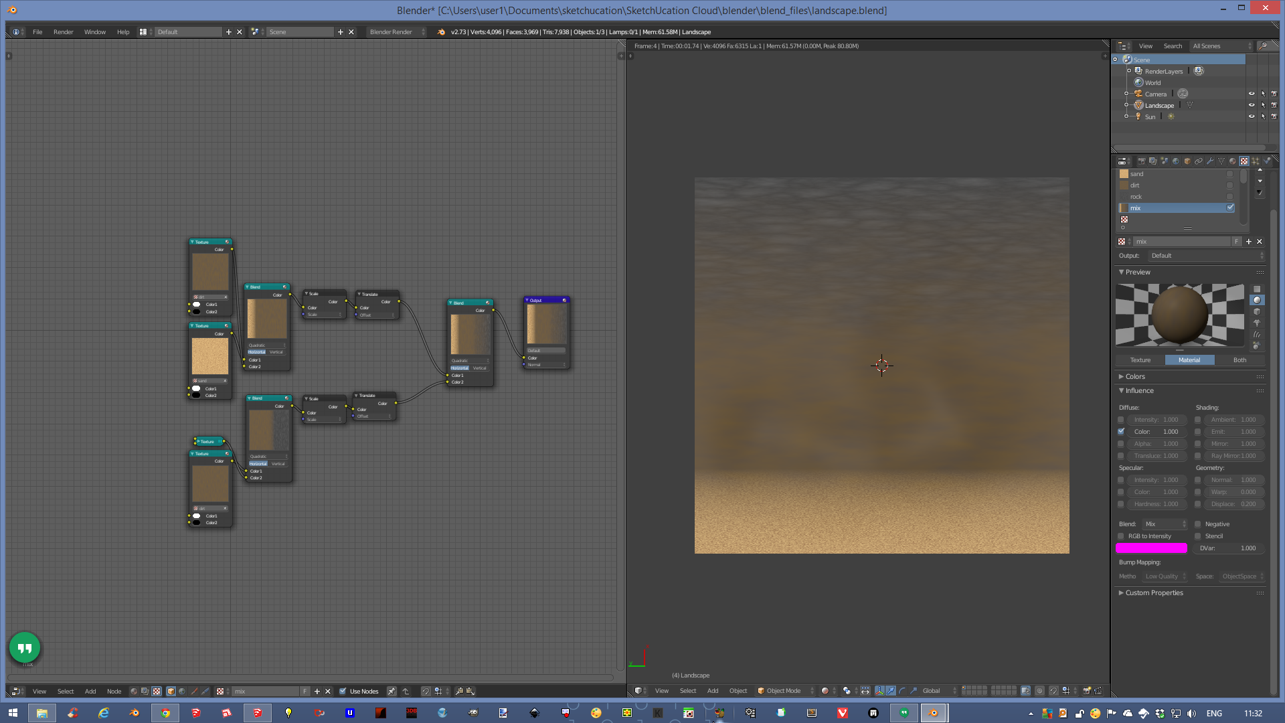Open the Blender Render engine dropdown
This screenshot has width=1285, height=723.
[x=396, y=32]
